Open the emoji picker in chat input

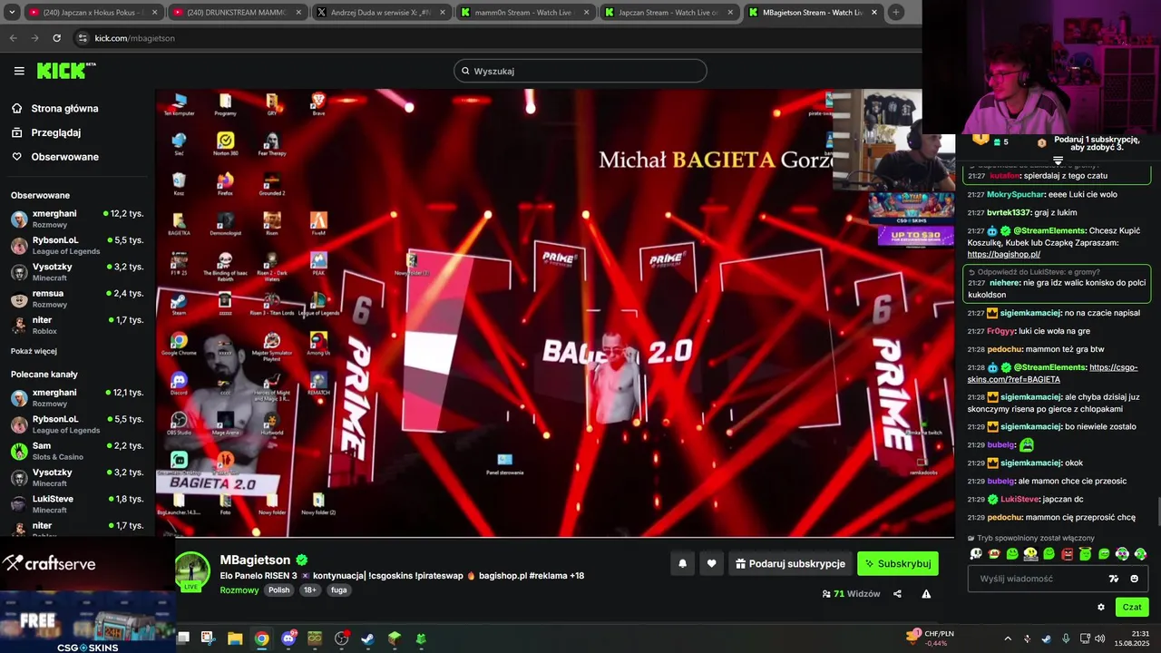[1135, 579]
